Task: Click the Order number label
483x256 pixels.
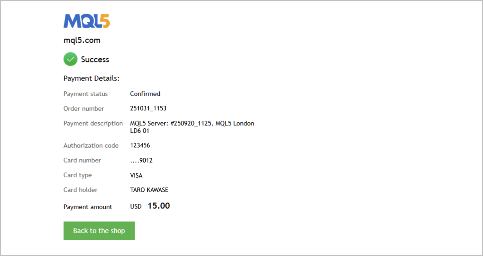Action: [x=84, y=109]
